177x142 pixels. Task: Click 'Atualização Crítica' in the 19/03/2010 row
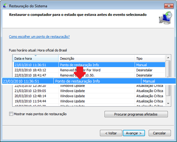click(x=150, y=101)
